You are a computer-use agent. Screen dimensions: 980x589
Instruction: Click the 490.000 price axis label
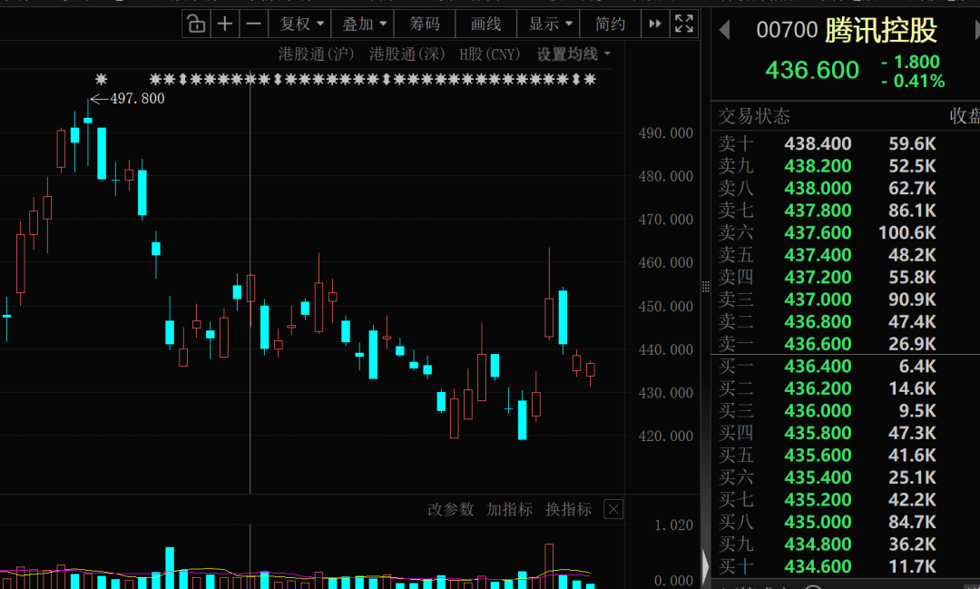[x=666, y=133]
